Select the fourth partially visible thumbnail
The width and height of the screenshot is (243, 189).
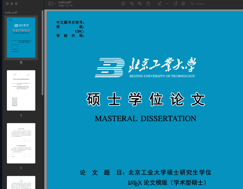[21, 182]
